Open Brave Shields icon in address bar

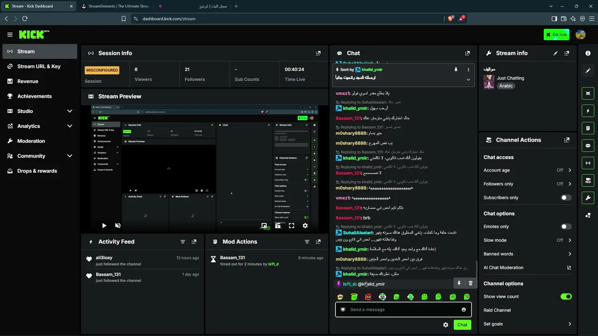tap(451, 19)
